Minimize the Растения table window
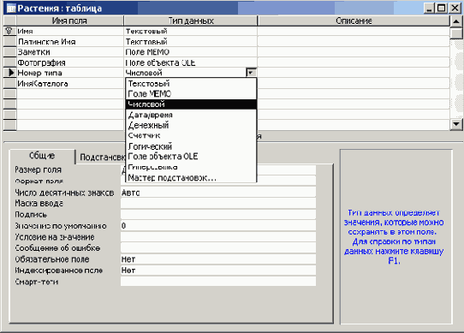Viewport: 464px width, 333px height. 429,8
